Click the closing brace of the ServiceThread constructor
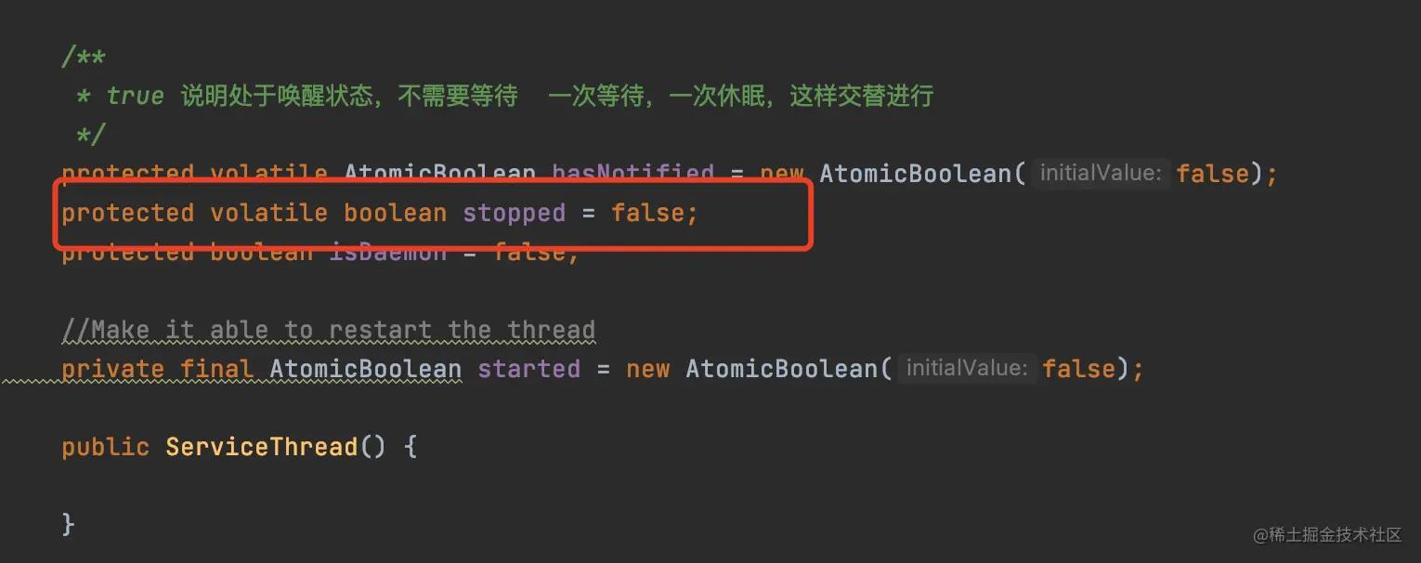Screen dimensions: 1421x563 click(x=68, y=524)
